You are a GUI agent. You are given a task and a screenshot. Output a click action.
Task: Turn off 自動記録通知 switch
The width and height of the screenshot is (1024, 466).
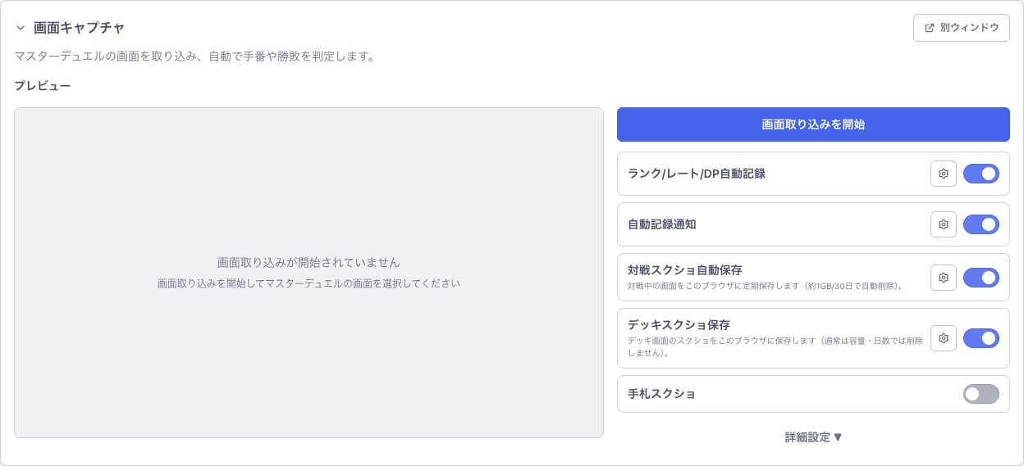pos(981,224)
